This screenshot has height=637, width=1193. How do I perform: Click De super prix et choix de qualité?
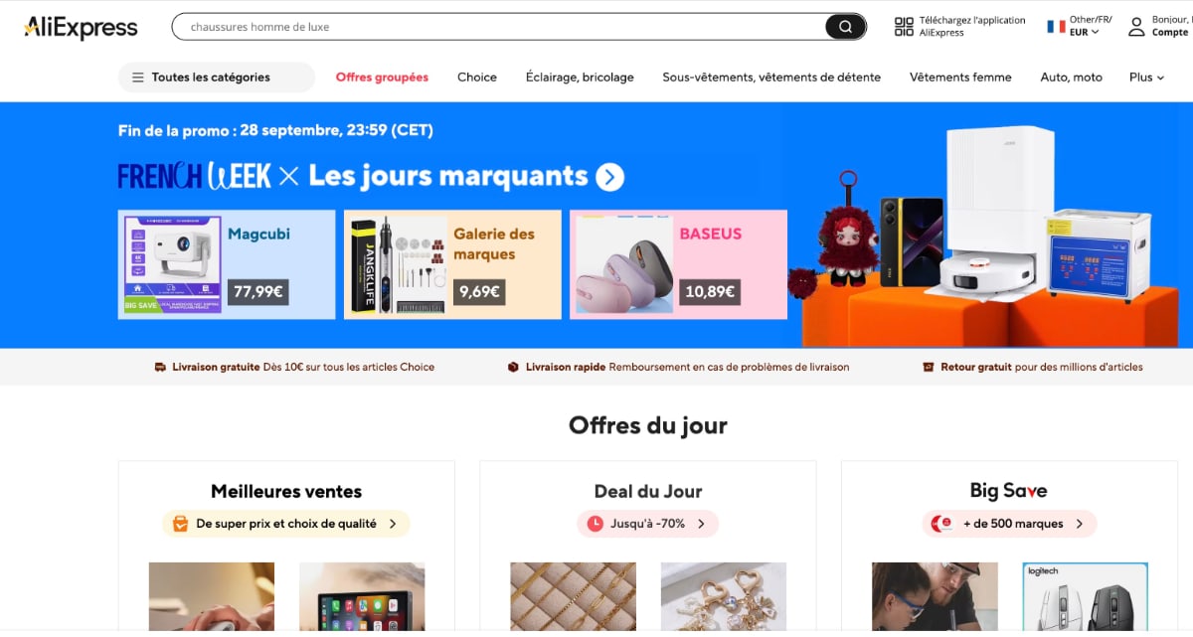286,524
